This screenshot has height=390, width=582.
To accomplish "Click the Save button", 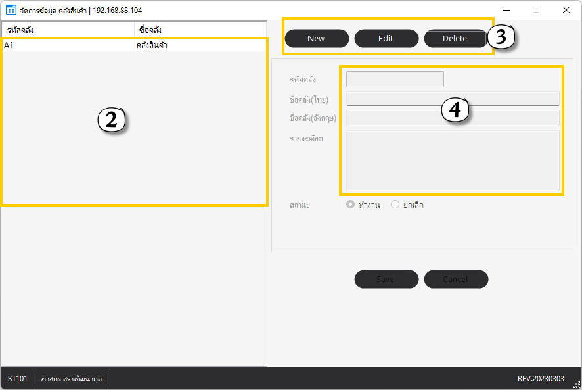I will click(386, 280).
